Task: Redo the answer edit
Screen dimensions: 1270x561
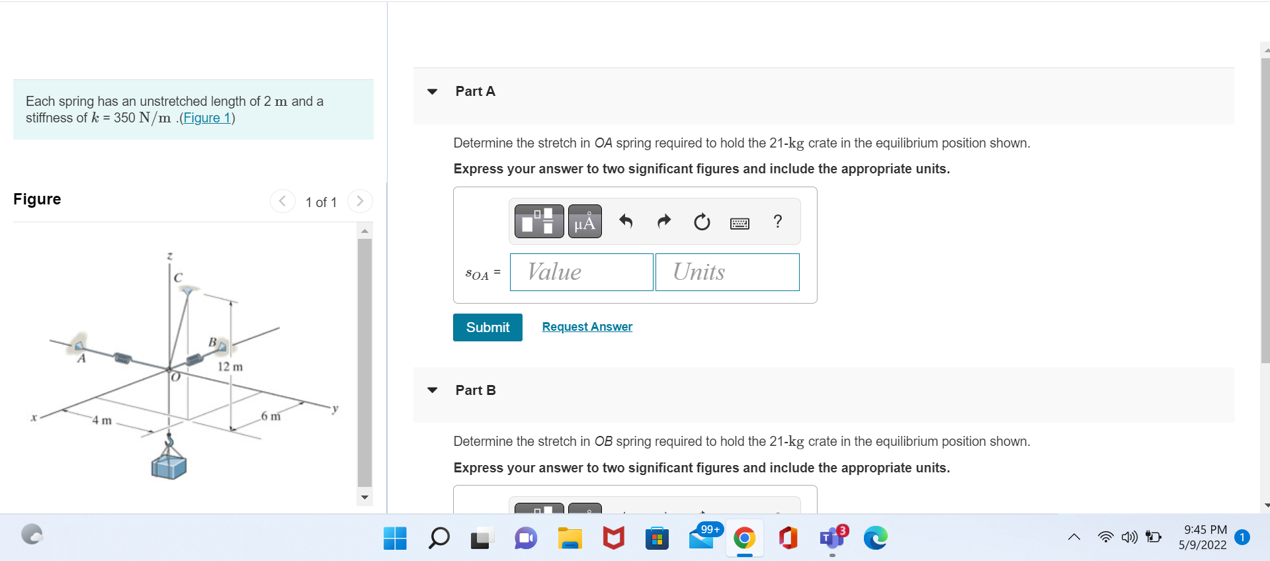Action: pos(664,221)
